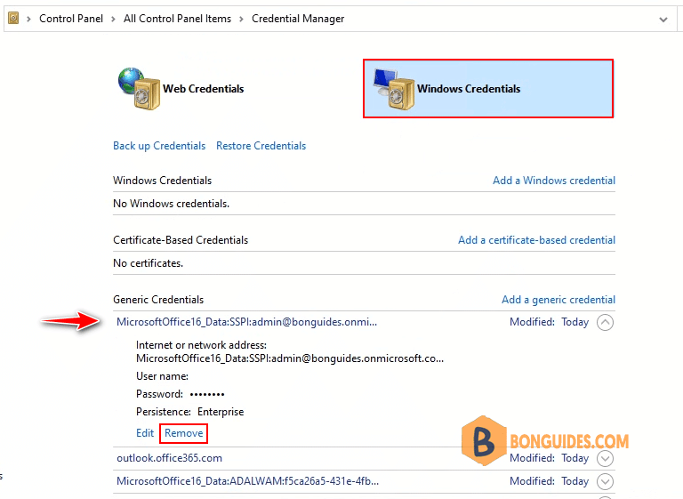Click the Control Panel icon in the address bar
683x499 pixels.
point(13,19)
